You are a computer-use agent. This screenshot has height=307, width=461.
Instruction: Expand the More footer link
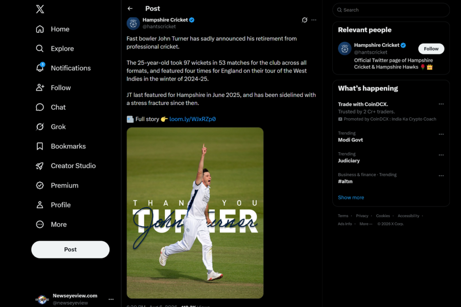click(x=366, y=224)
